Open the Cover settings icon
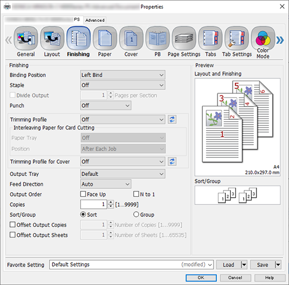The image size is (289, 285). (x=131, y=38)
